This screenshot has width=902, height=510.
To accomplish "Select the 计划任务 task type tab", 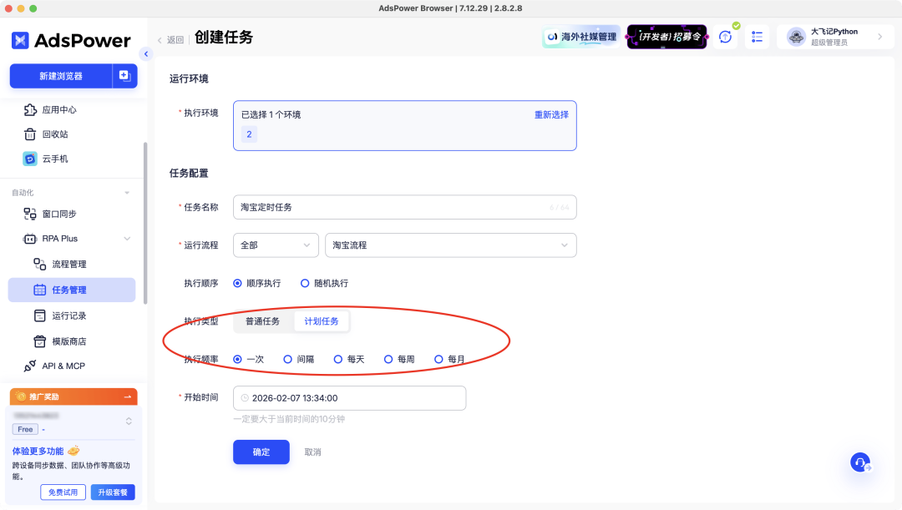I will 322,321.
